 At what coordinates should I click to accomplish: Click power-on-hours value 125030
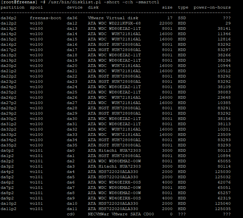[x=223, y=172]
